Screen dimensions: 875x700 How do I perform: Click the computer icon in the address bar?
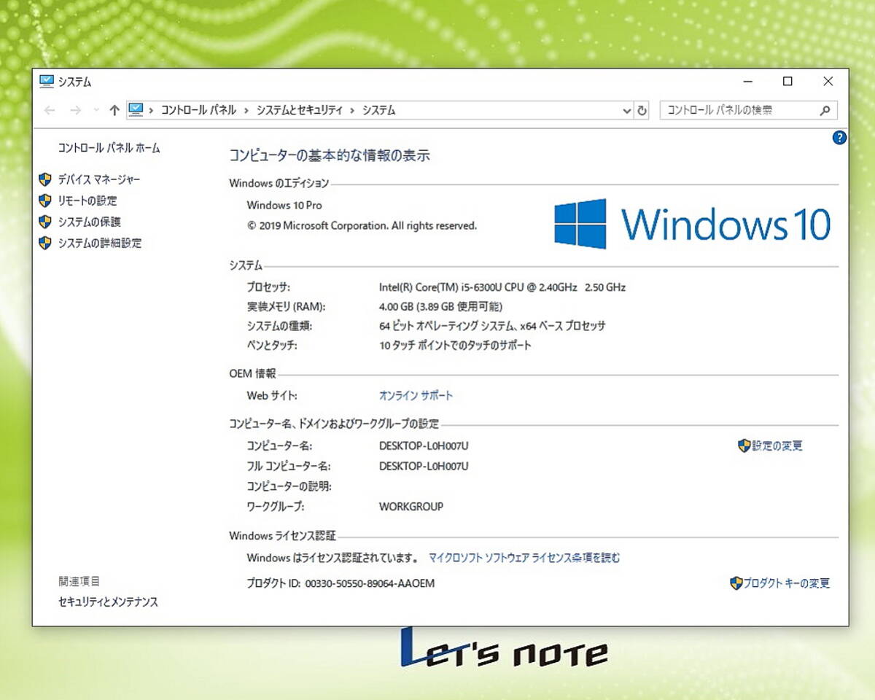pos(136,110)
